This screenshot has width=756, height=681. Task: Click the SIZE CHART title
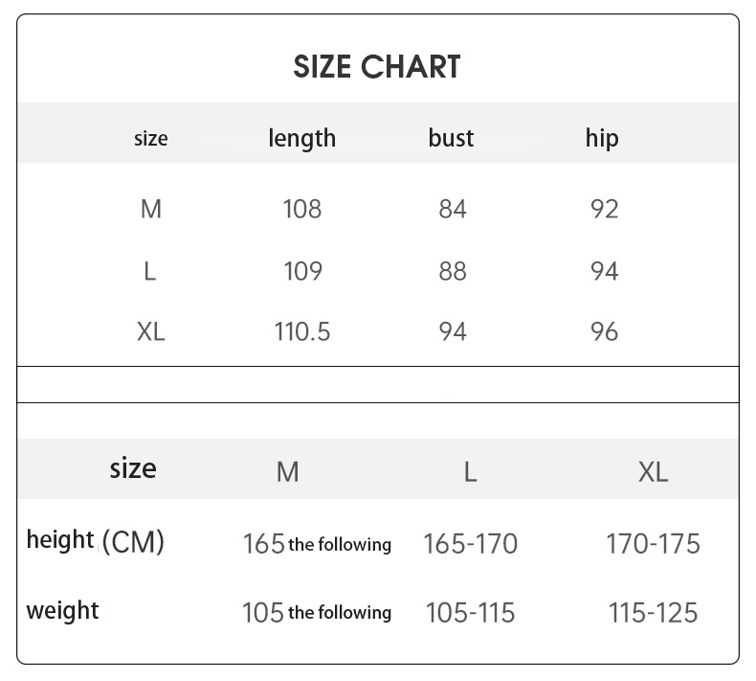tap(376, 67)
